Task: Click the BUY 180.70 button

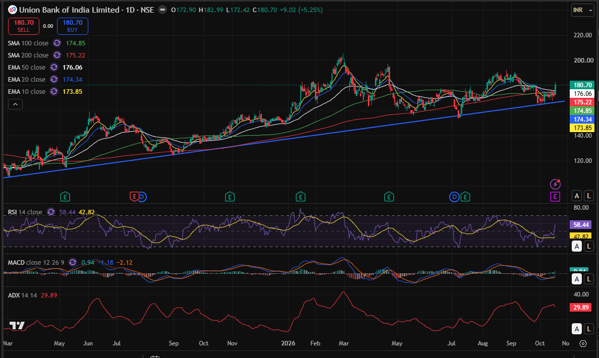Action: 73,26
